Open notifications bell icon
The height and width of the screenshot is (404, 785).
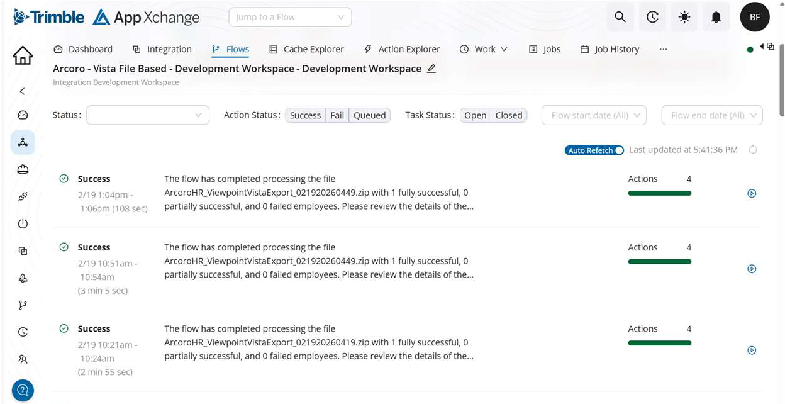pyautogui.click(x=716, y=17)
